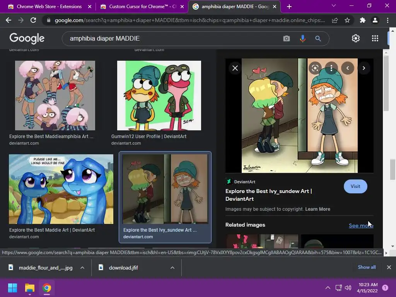The image size is (396, 297).
Task: Expand options for download.jfif item
Action: click(172, 268)
